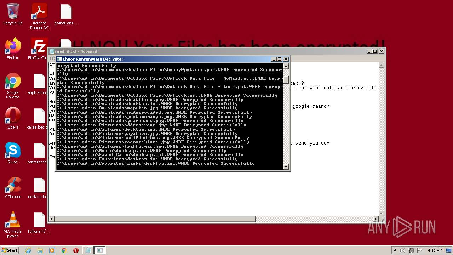
Task: Click the Opera icon in the taskbar
Action: [x=76, y=250]
